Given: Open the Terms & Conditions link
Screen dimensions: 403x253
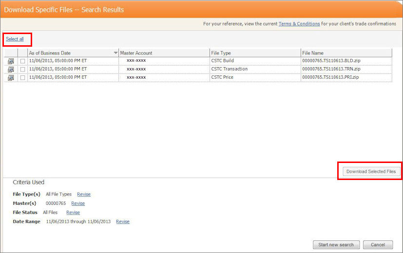Looking at the screenshot, I should point(299,24).
